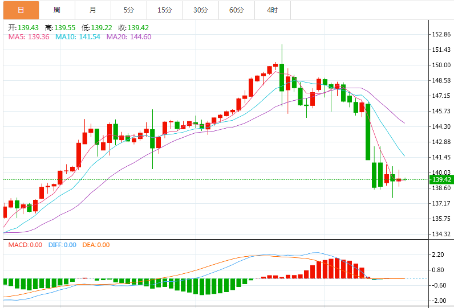
Task: Click the -2.00 MACD axis label
Action: click(439, 301)
